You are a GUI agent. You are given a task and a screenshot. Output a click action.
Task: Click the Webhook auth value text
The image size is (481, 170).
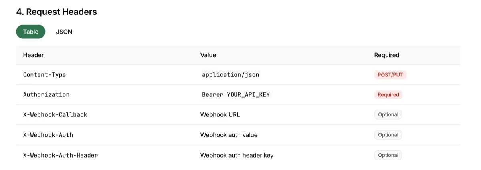click(228, 135)
